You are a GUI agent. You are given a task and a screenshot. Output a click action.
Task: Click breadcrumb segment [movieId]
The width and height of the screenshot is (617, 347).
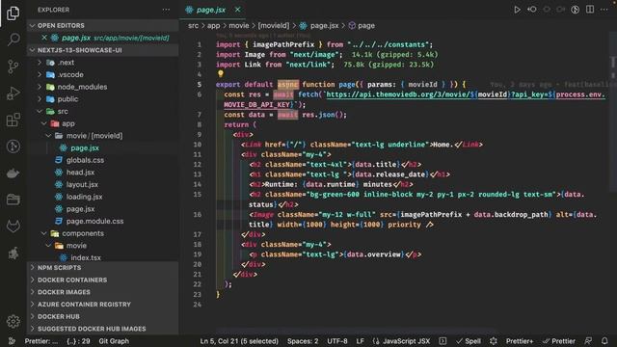click(274, 26)
